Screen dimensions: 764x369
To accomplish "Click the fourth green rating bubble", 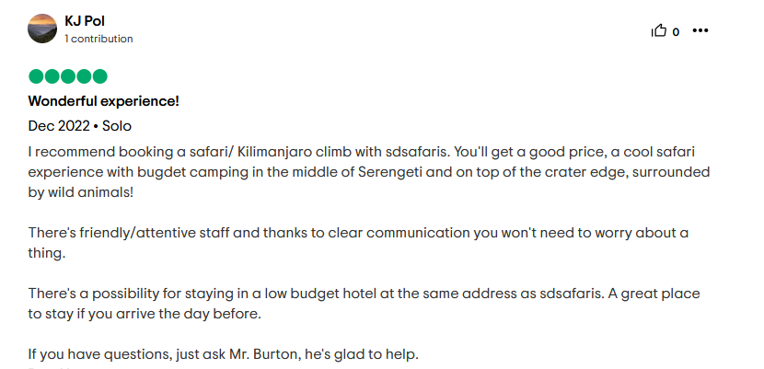I will [x=84, y=76].
